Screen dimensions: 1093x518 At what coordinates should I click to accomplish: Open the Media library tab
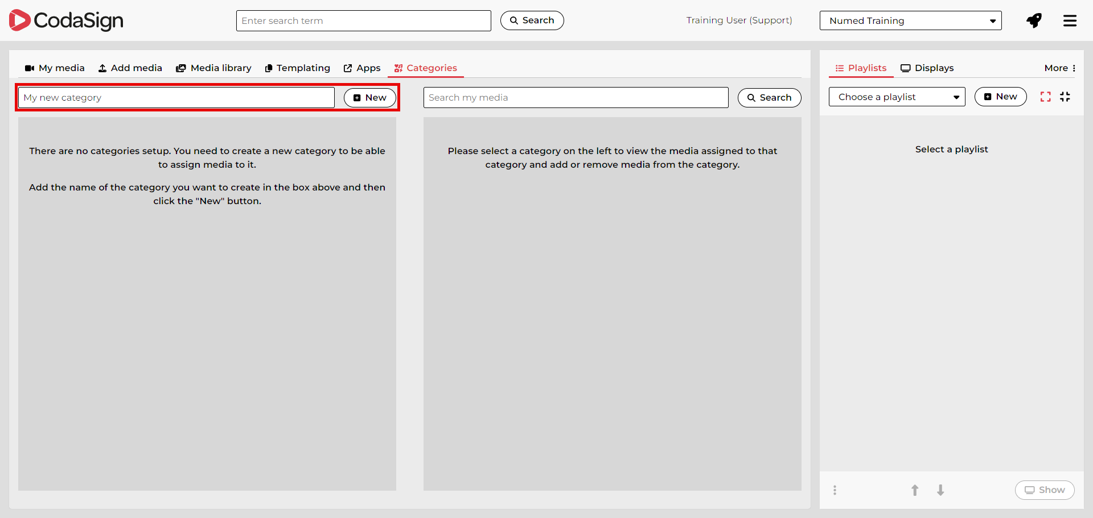pos(213,68)
